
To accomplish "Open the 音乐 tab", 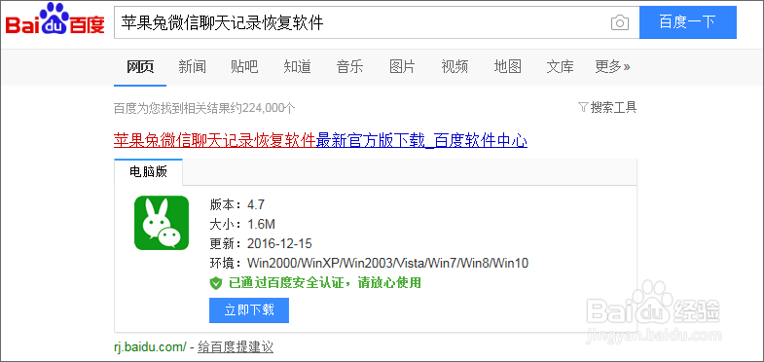I will tap(349, 67).
